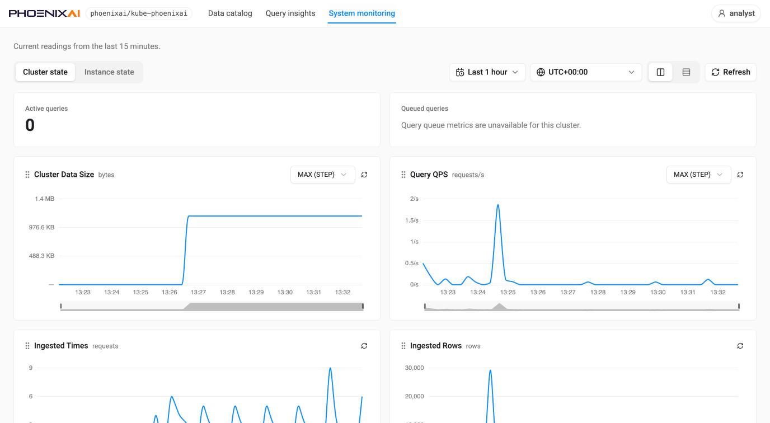
Task: Click the Query QPS range slider left handle
Action: pyautogui.click(x=425, y=306)
